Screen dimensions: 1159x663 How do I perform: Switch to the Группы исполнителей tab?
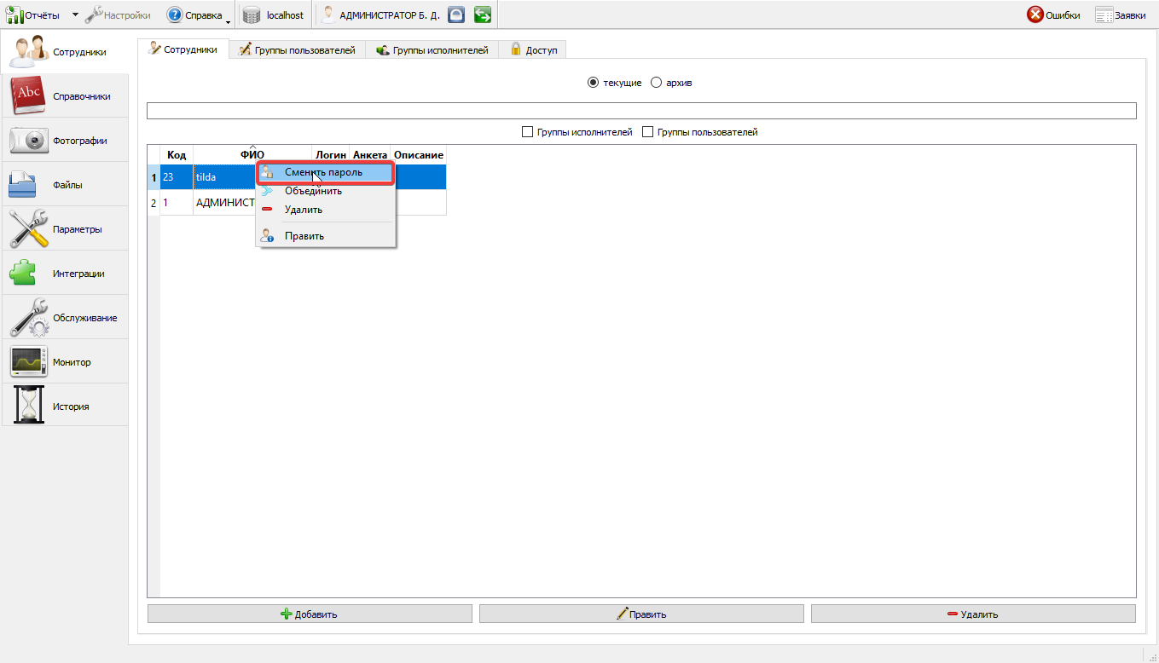pyautogui.click(x=432, y=50)
